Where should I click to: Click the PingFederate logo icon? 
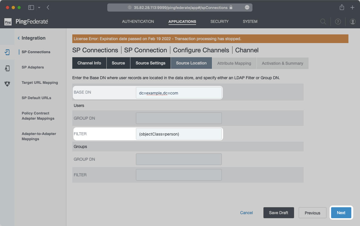click(x=8, y=22)
